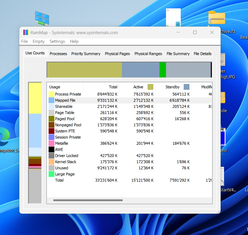Sort by the Total column header
248x235 pixels.
101,87
